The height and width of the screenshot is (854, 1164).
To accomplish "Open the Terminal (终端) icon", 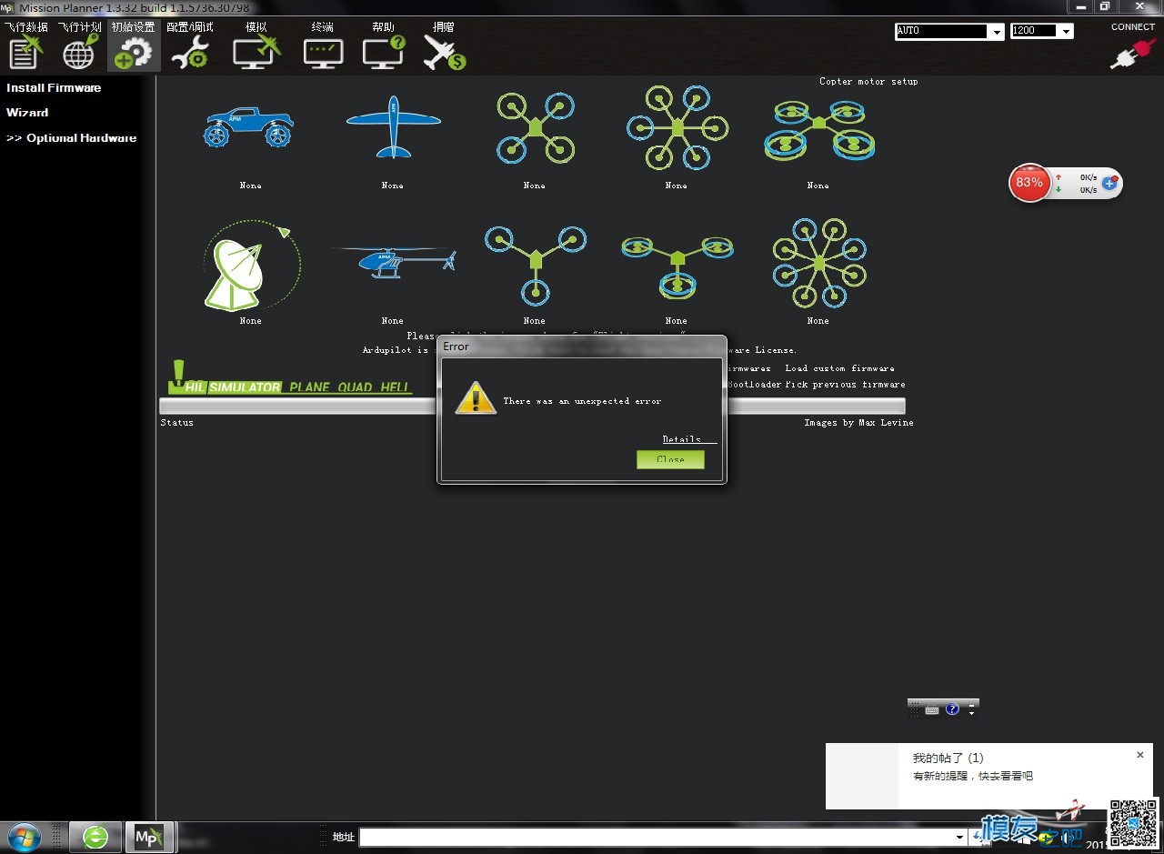I will [323, 53].
